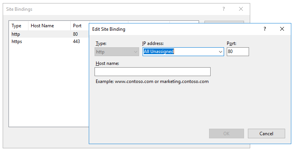Click the disabled OK button
The height and width of the screenshot is (151, 294).
[226, 134]
